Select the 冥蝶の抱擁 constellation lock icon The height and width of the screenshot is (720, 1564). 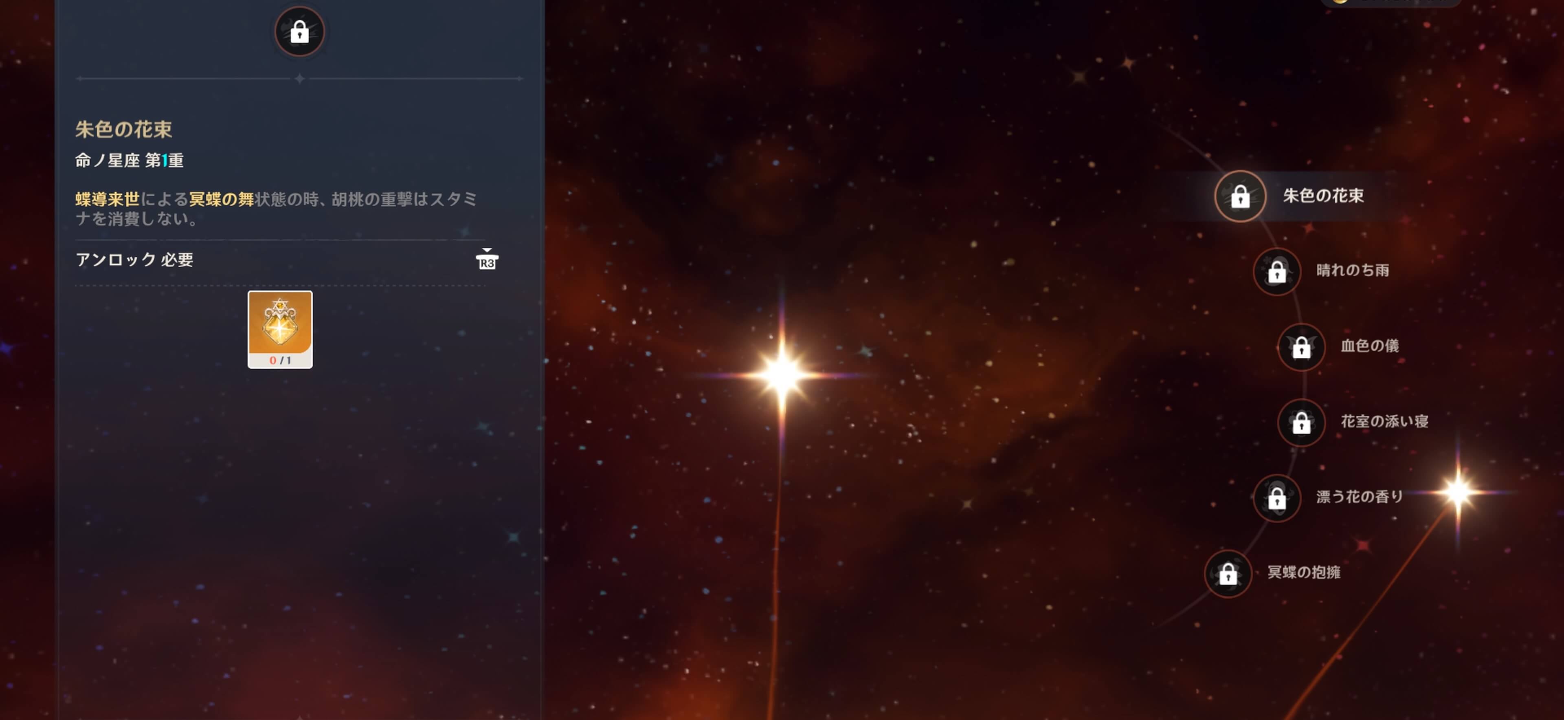point(1228,573)
